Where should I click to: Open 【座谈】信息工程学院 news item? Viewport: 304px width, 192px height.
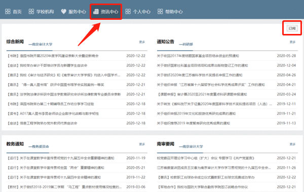pos(42,123)
